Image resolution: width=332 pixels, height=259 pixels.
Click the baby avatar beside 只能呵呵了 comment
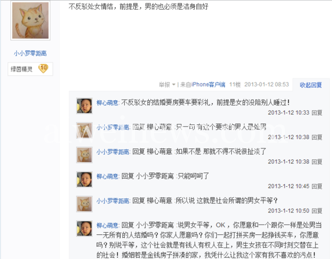tap(84, 179)
